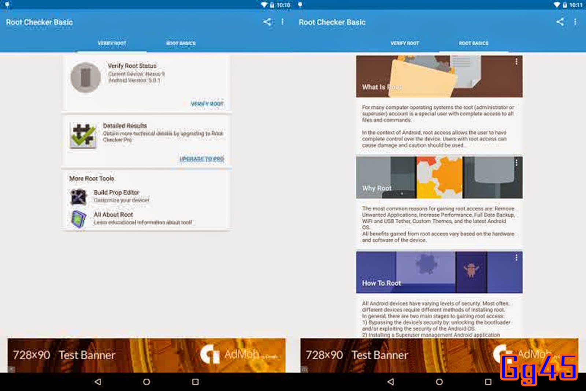Open the three-dot menu on the How To Root card
This screenshot has width=586, height=391.
(x=516, y=258)
